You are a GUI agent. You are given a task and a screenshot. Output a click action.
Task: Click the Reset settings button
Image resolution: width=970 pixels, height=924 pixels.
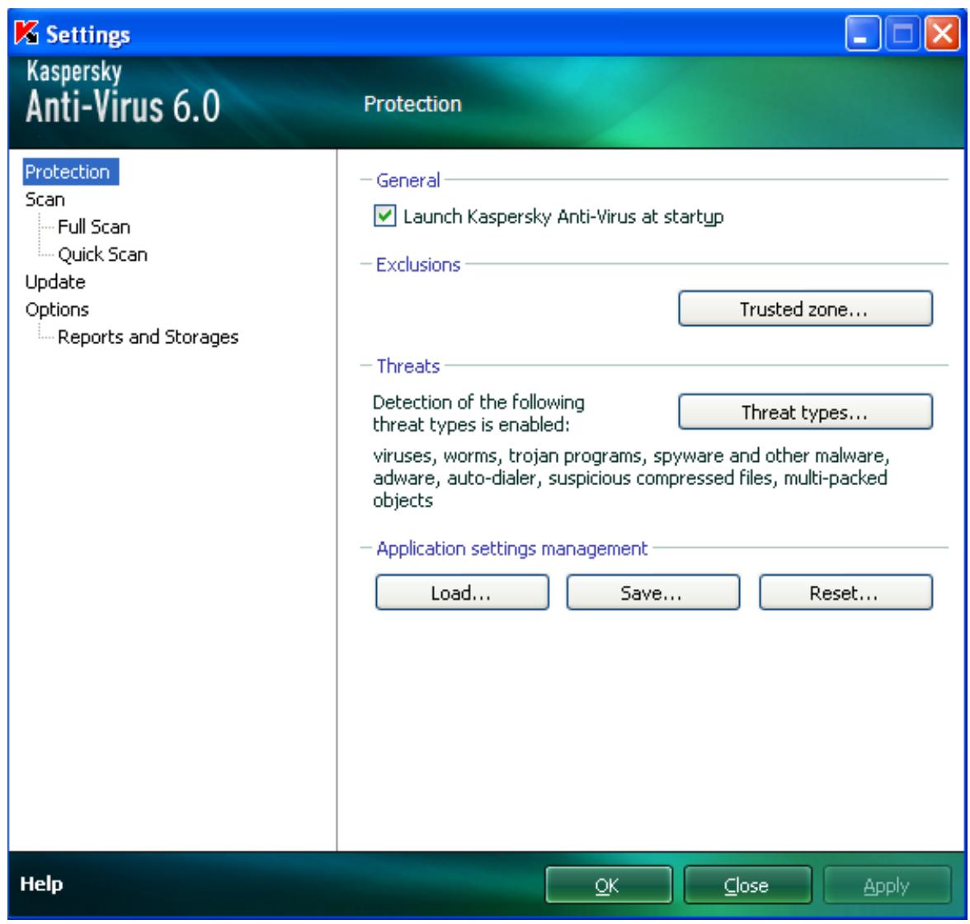tap(845, 592)
